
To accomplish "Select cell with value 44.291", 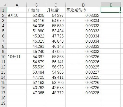I will tap(36, 46).
